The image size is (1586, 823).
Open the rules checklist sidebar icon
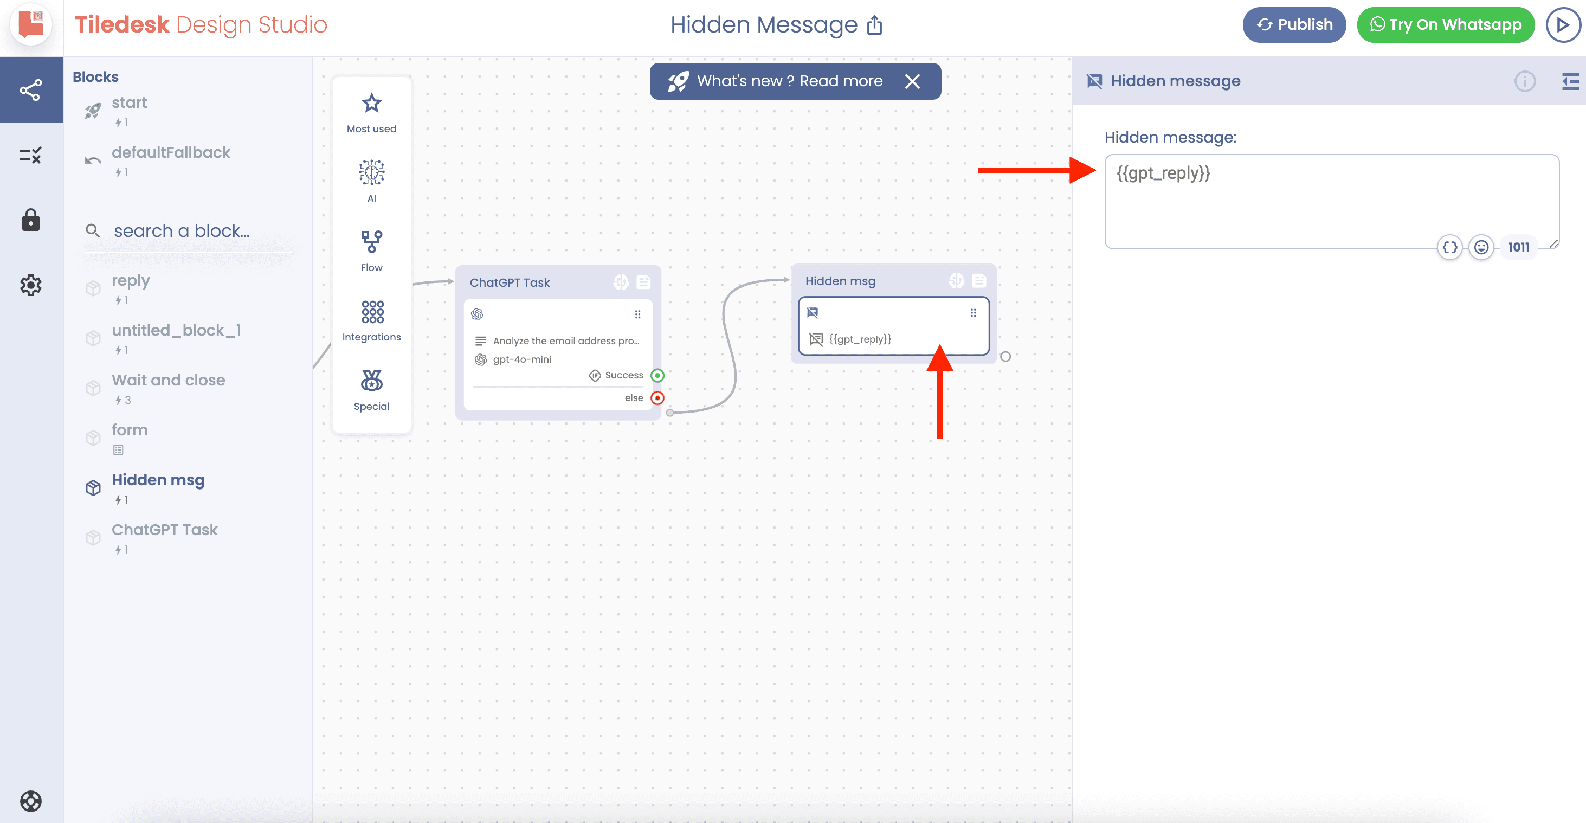point(31,155)
